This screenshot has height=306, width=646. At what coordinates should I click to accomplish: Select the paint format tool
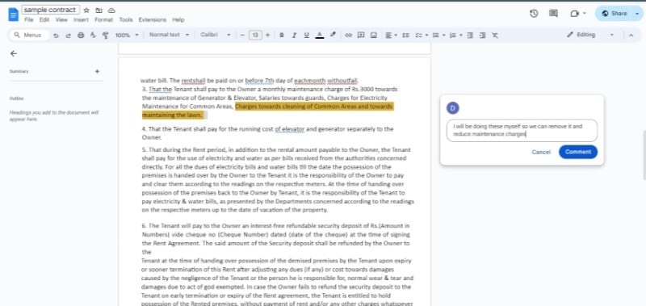coord(106,36)
